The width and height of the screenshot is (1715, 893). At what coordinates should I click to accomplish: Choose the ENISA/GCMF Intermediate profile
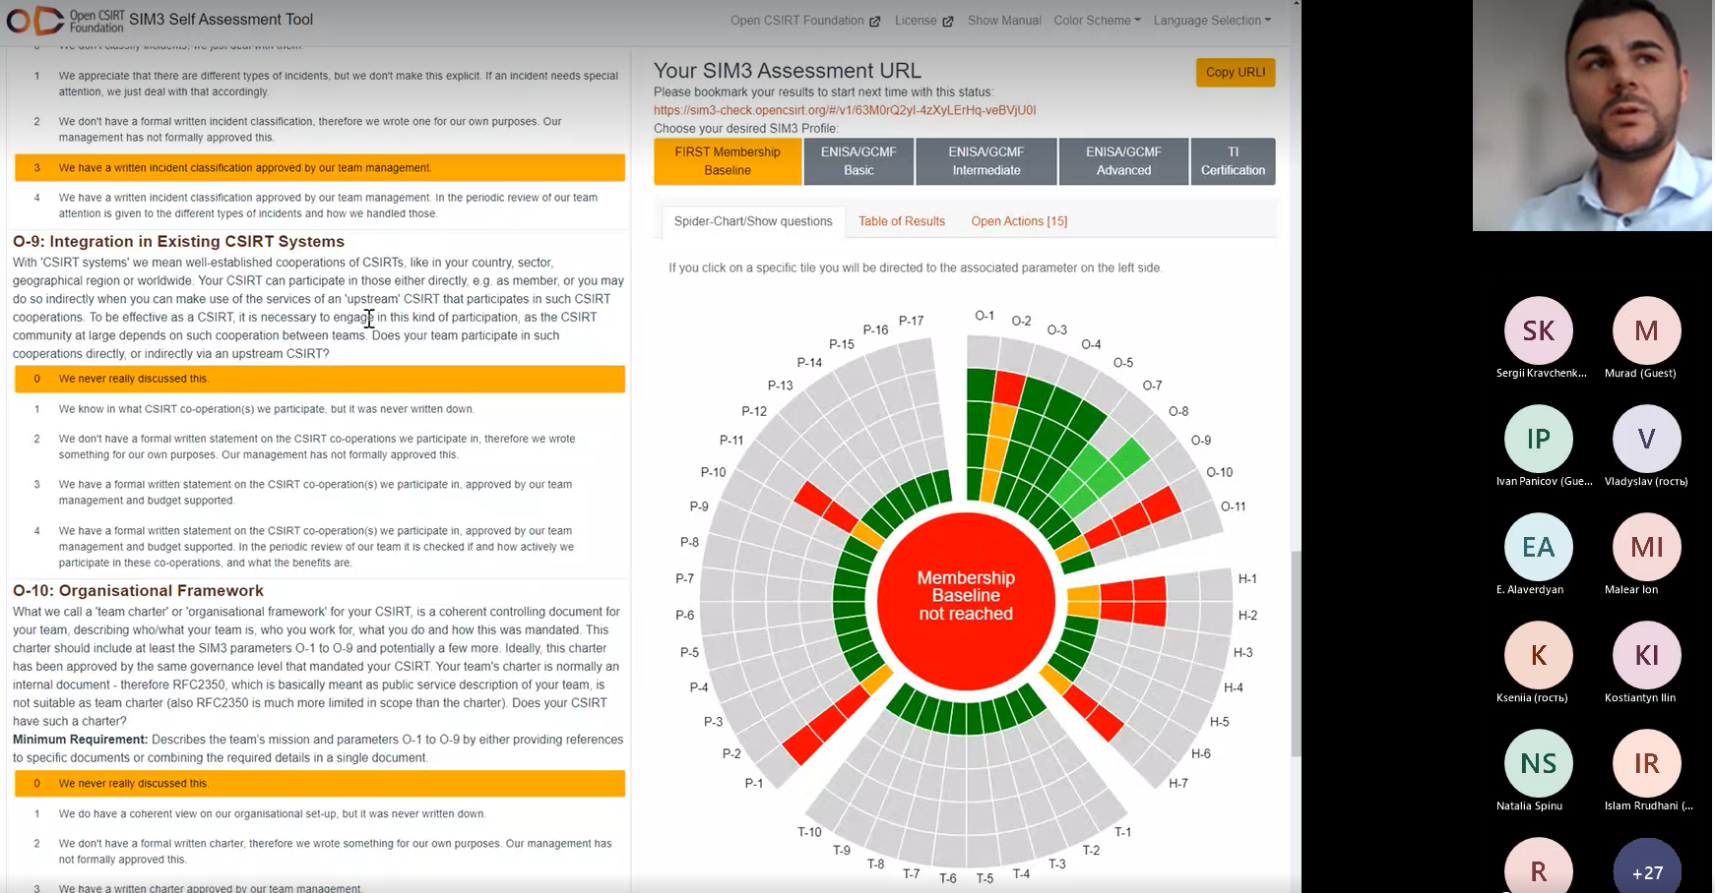tap(986, 161)
